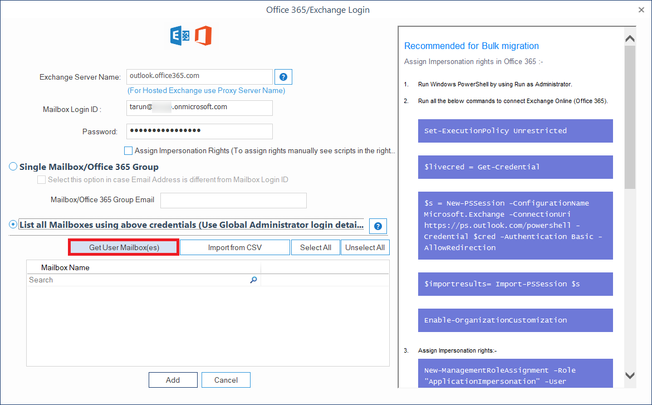The width and height of the screenshot is (652, 405).
Task: Click step 3 Assign Impersonation rights text
Action: click(457, 350)
